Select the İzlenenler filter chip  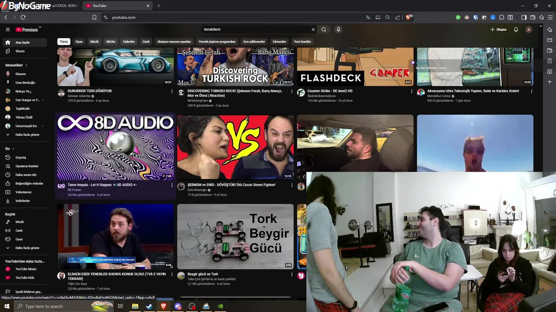(279, 42)
